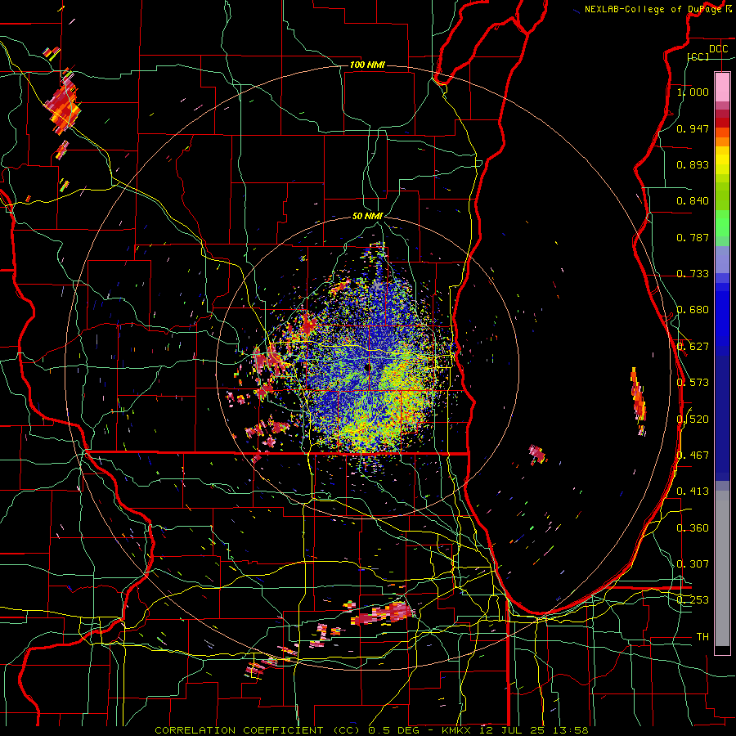Click the 0.627 scale value
Viewport: 736px width, 736px height.
693,347
